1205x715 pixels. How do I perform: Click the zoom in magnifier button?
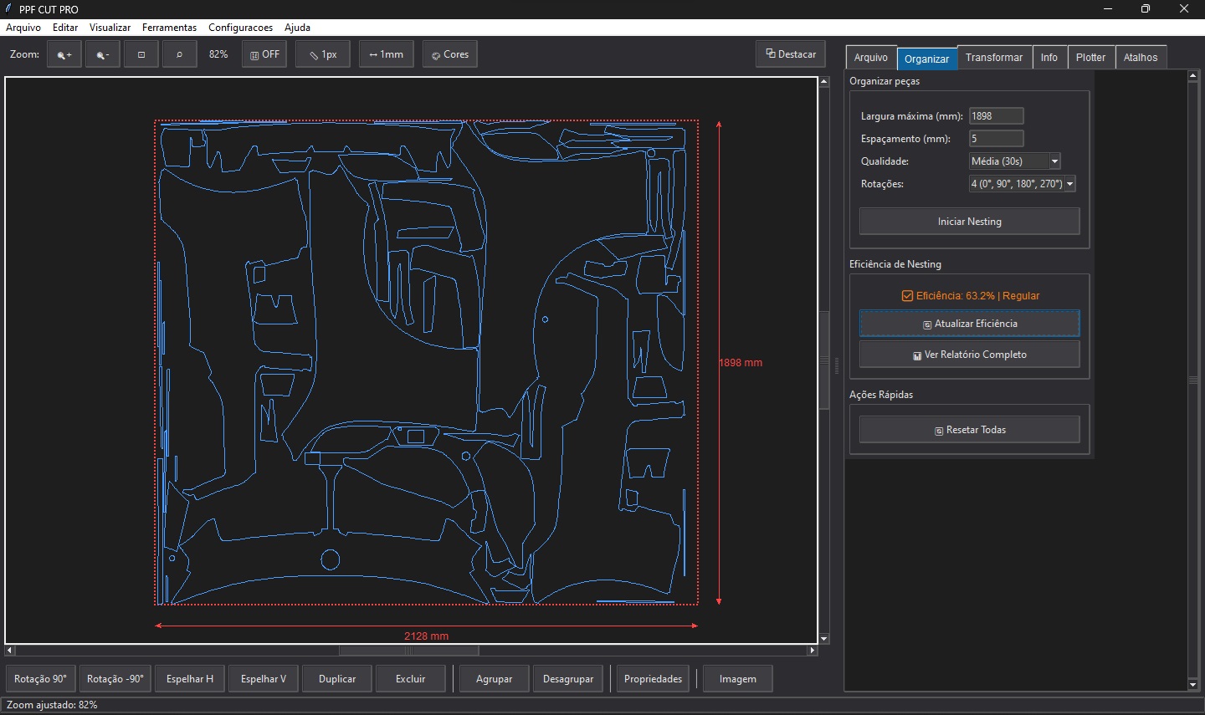[64, 54]
